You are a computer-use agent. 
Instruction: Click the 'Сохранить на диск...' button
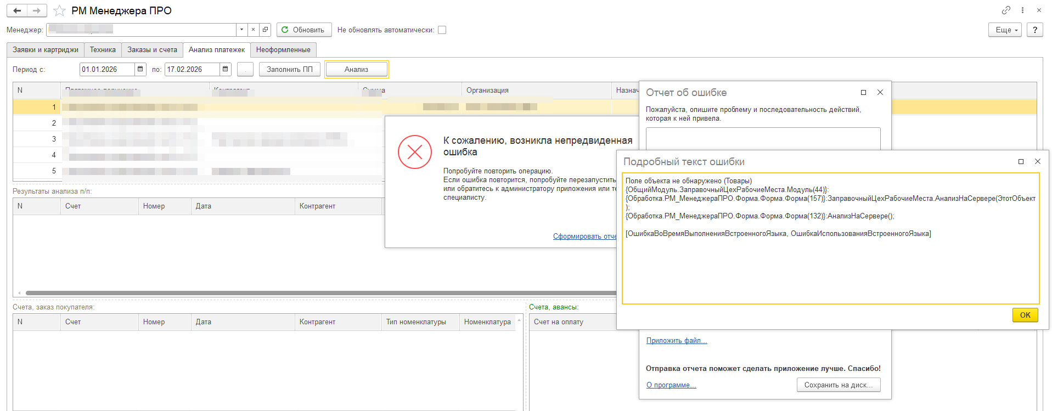click(x=838, y=385)
